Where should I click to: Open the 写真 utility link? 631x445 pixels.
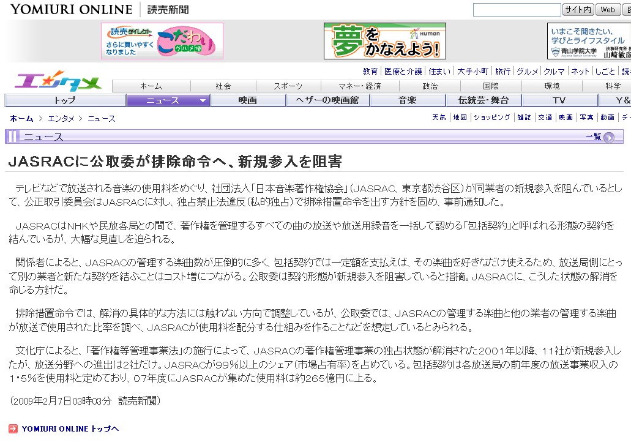[587, 117]
